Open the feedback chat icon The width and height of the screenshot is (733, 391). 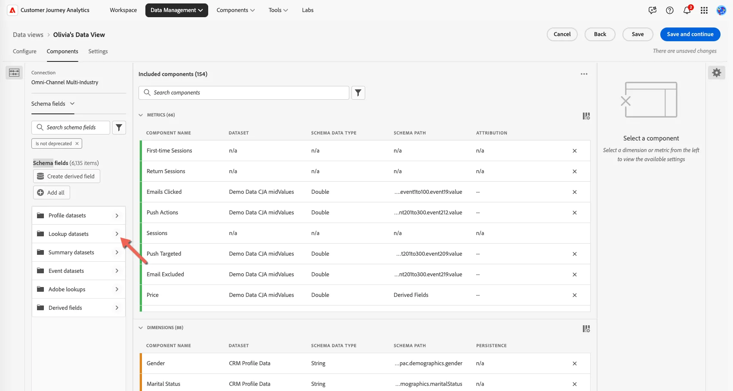point(653,10)
